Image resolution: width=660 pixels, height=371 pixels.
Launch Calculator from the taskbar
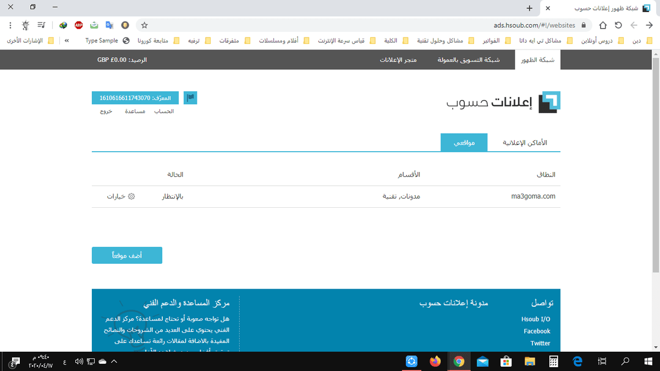tap(554, 361)
